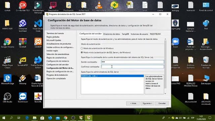Open Microsoft Edge desktop icon
Image resolution: width=215 pixels, height=121 pixels.
click(x=7, y=79)
